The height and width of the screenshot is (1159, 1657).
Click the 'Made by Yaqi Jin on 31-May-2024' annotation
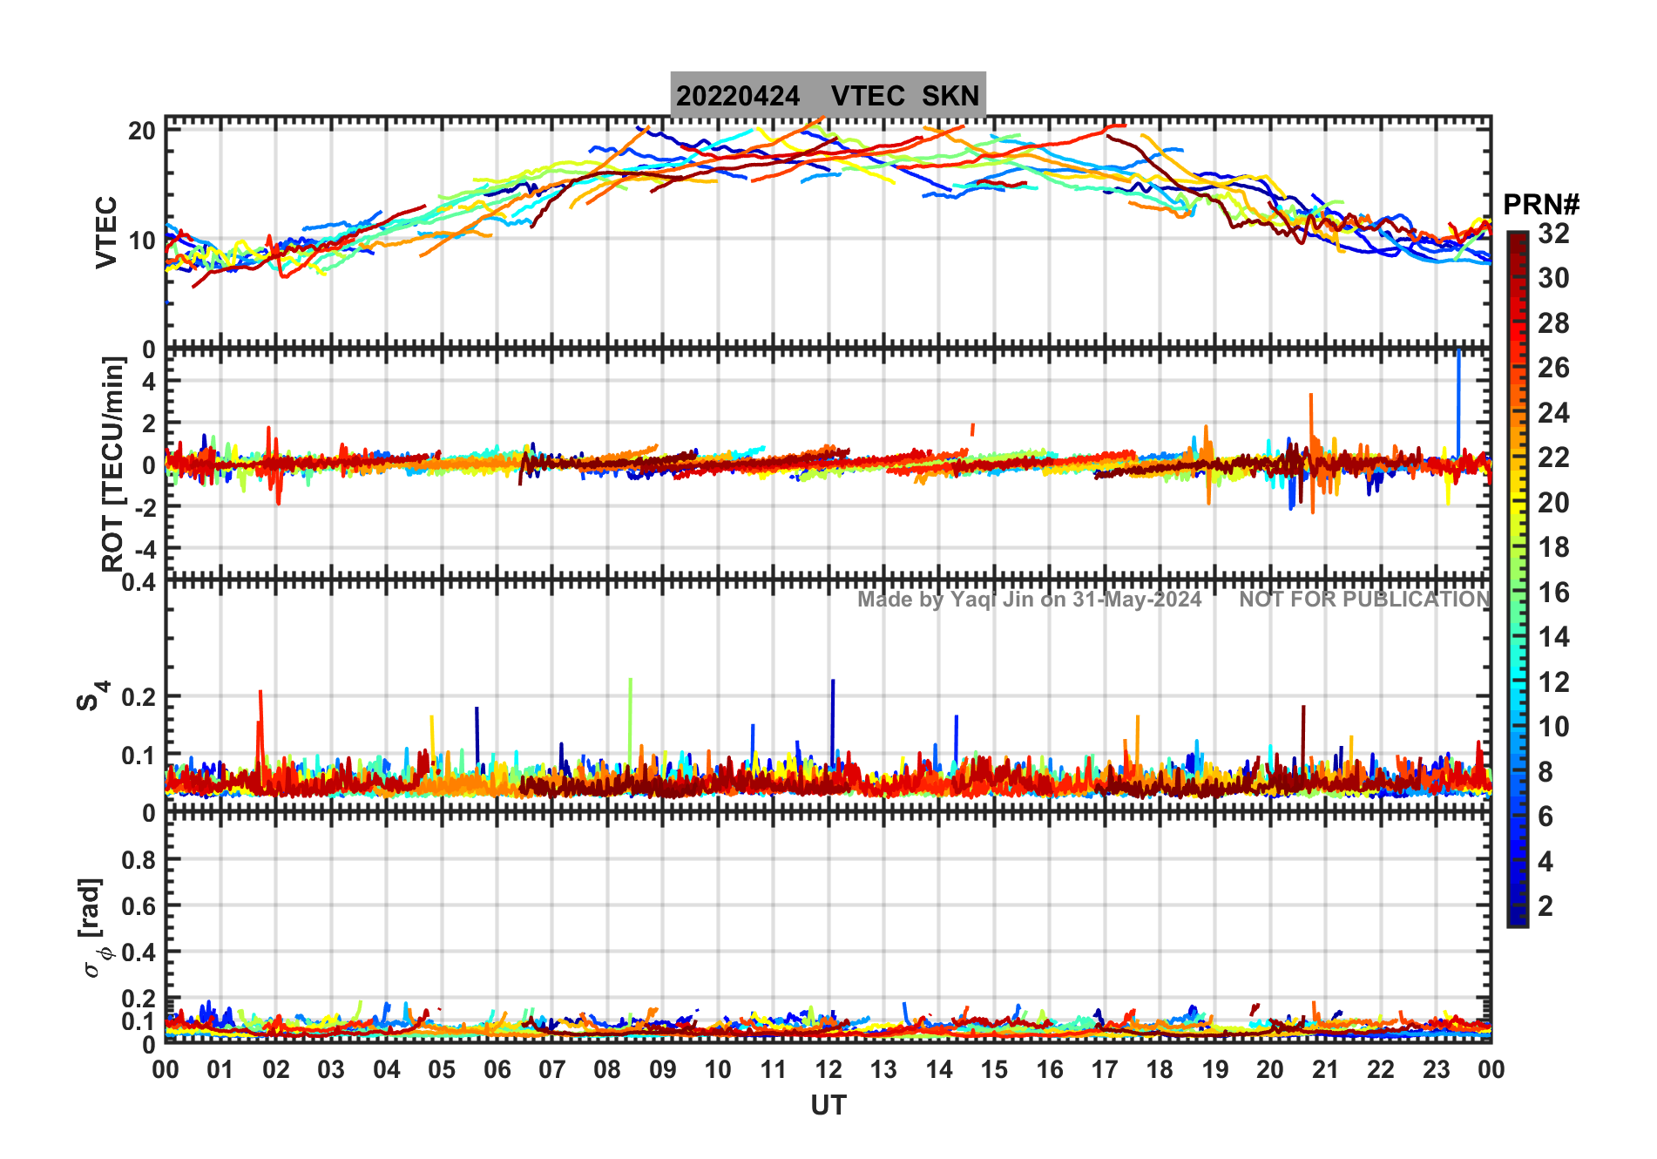(1029, 600)
